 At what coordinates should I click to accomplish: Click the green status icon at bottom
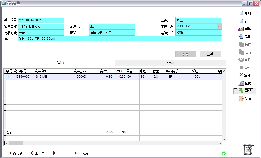(224, 153)
